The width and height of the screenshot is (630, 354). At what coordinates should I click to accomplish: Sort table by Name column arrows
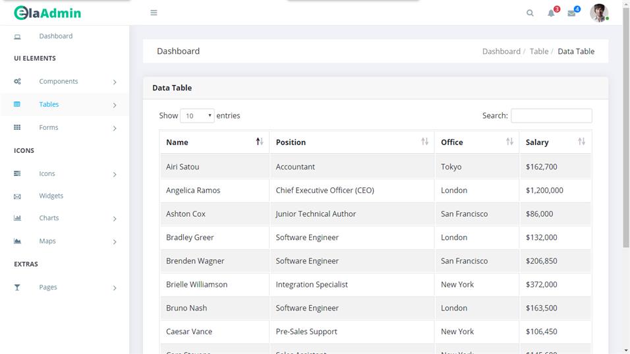click(260, 142)
